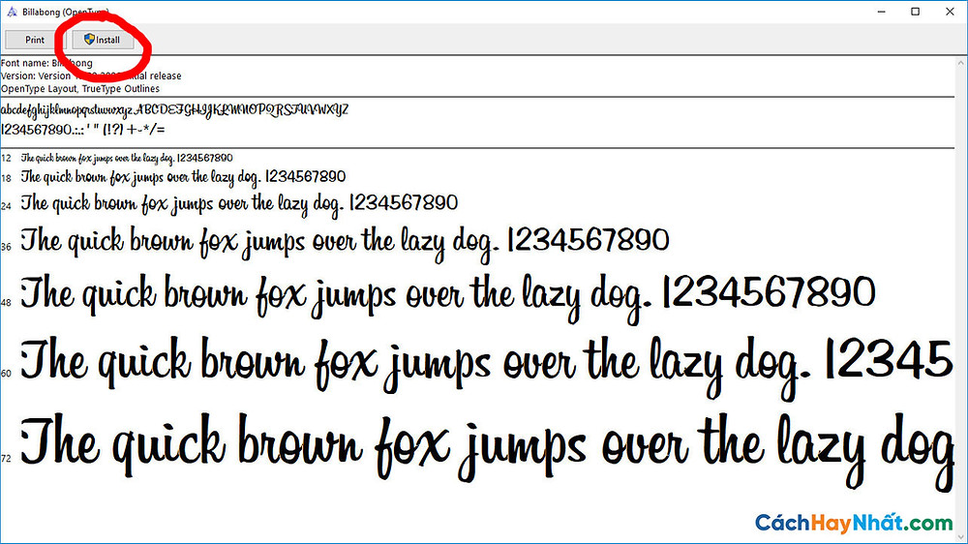Click the 'OpenType Layout, TrueType Outlines' text
Image resolution: width=968 pixels, height=544 pixels.
80,89
